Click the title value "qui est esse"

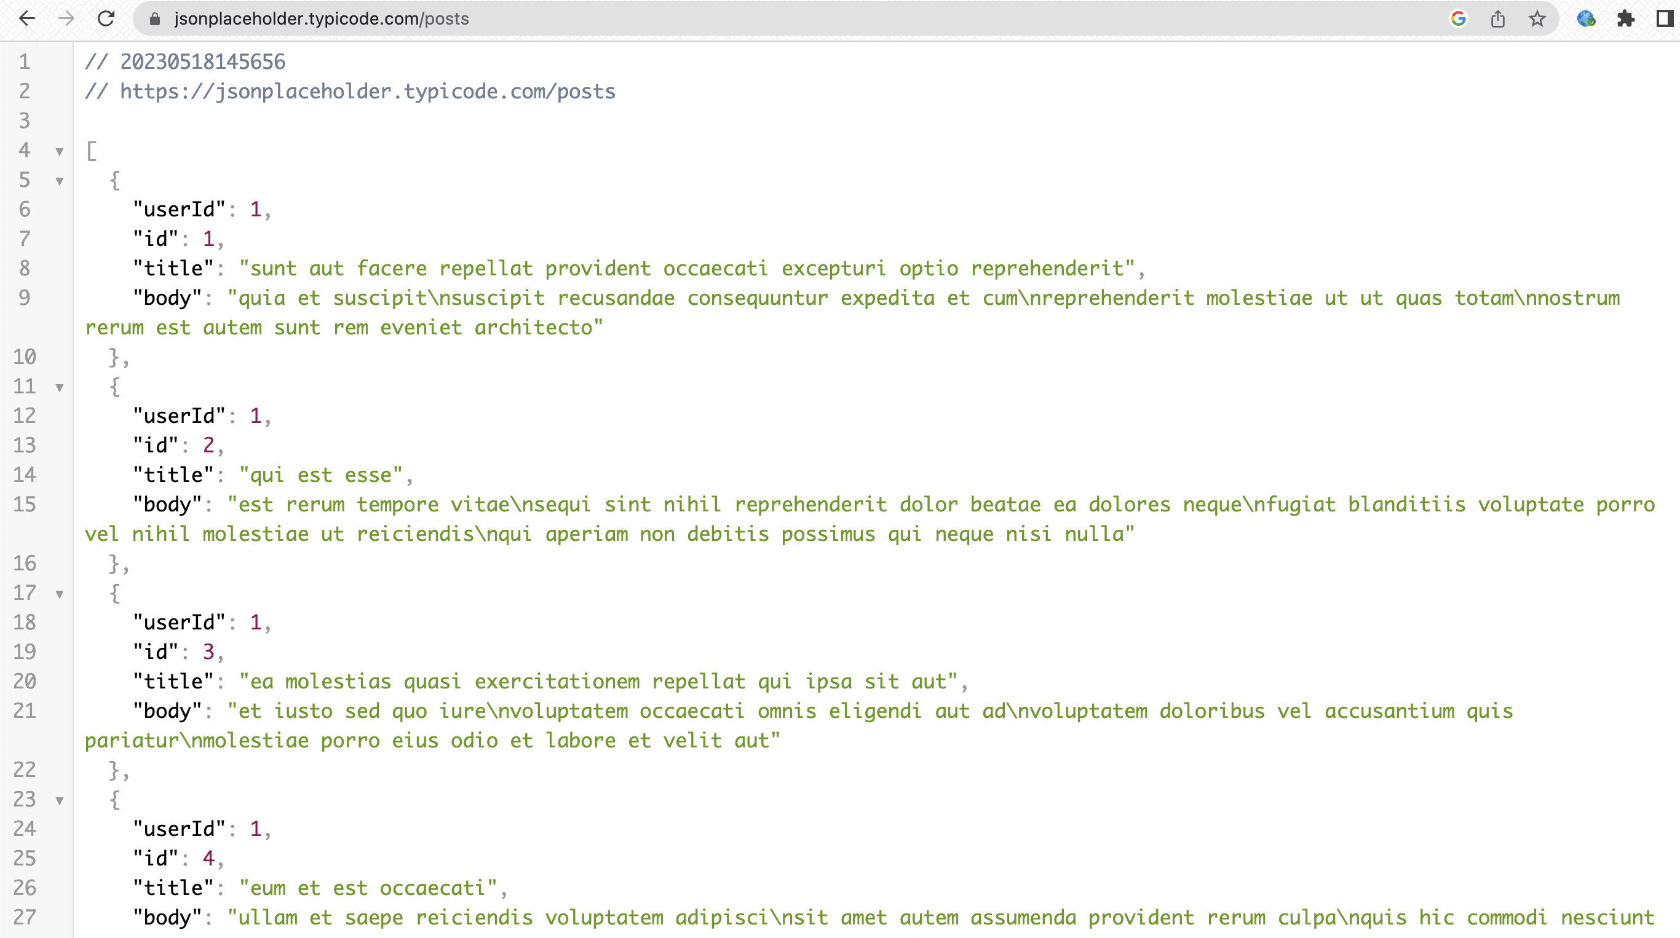click(320, 475)
